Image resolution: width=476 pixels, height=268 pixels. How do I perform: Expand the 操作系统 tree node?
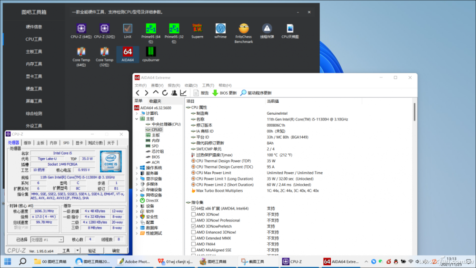click(x=137, y=168)
